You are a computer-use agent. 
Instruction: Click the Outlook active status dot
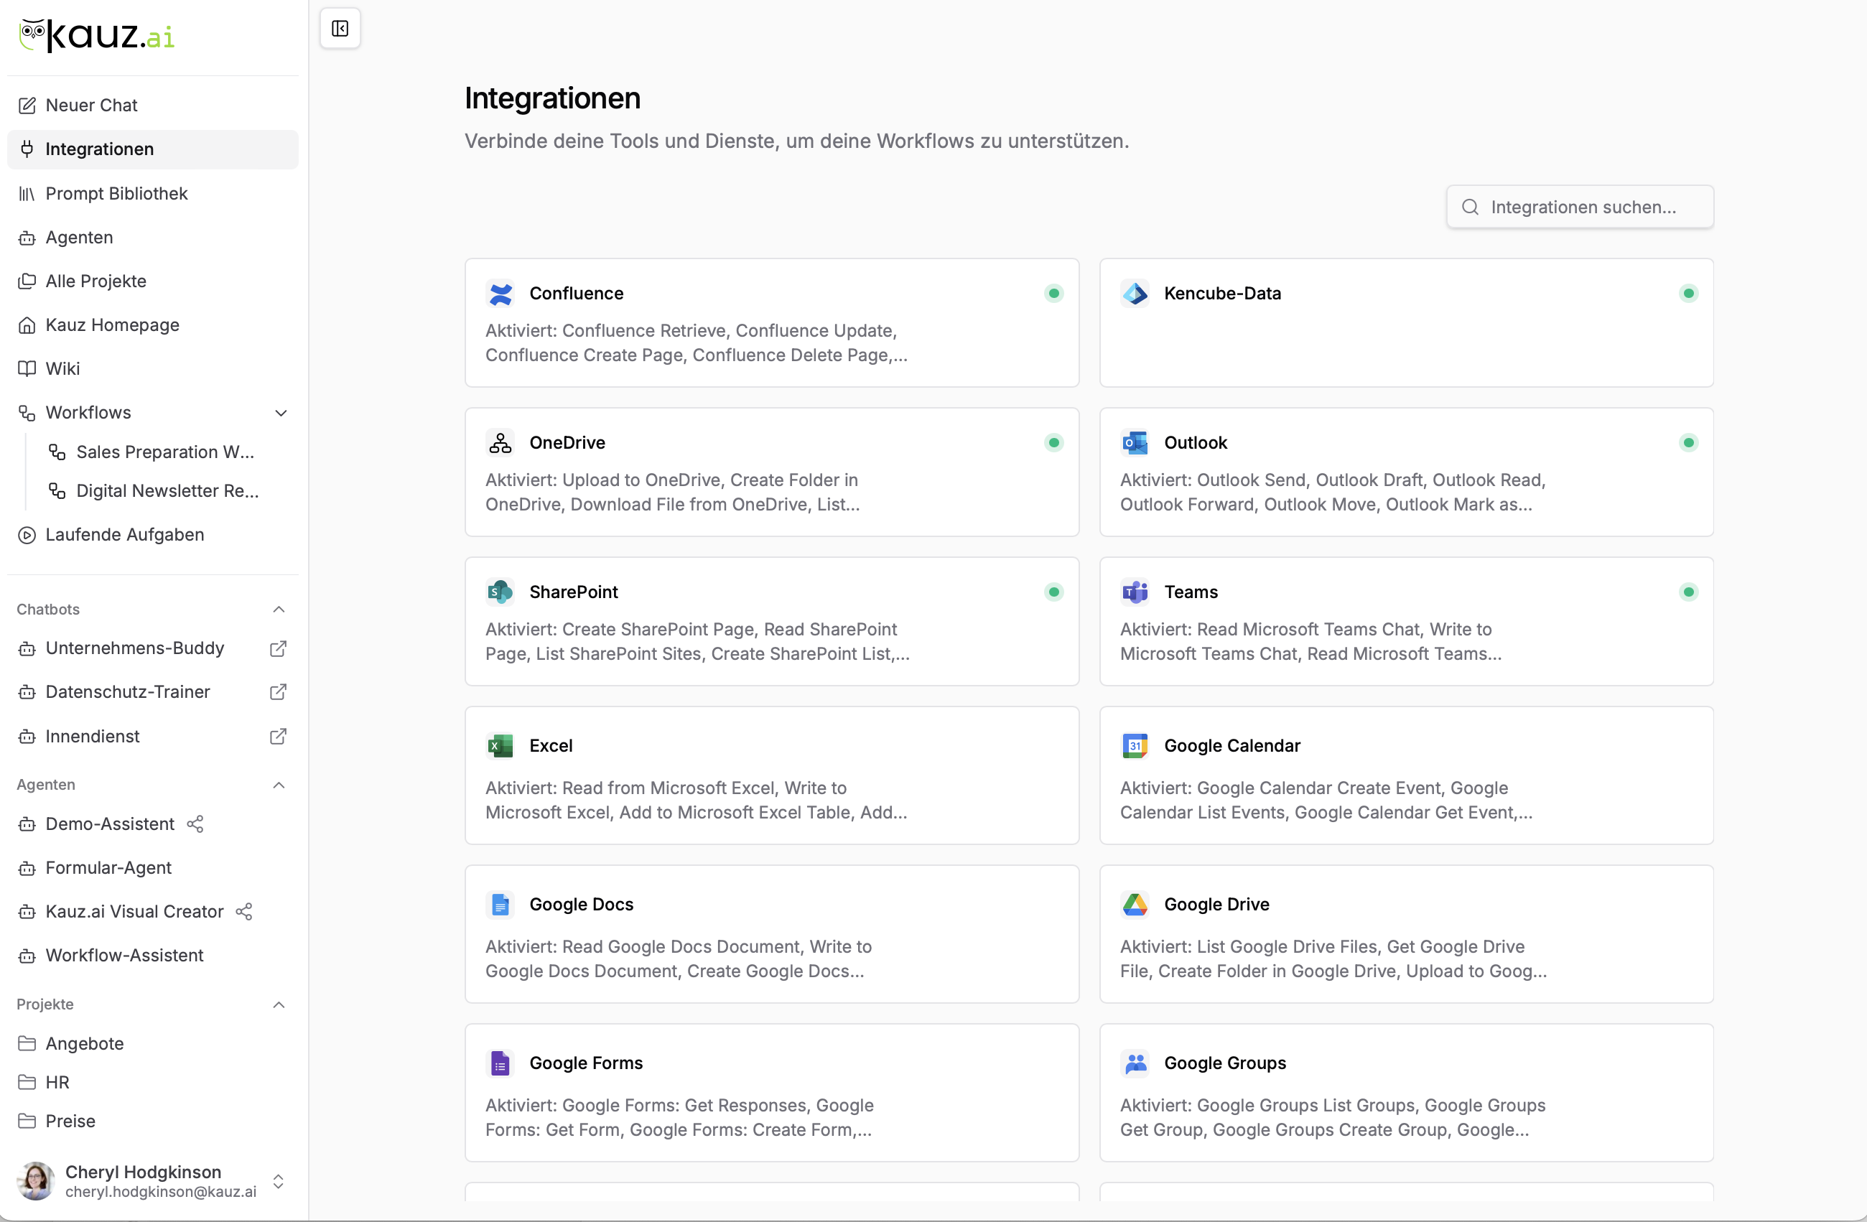coord(1689,443)
